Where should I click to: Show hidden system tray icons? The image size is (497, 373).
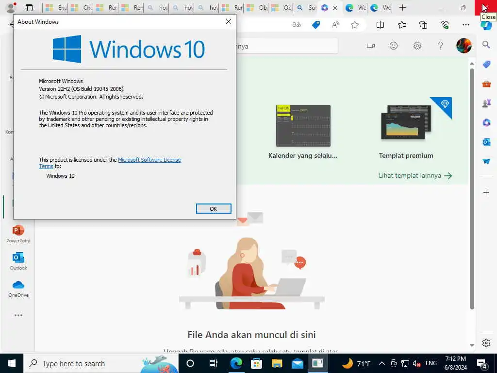[382, 363]
